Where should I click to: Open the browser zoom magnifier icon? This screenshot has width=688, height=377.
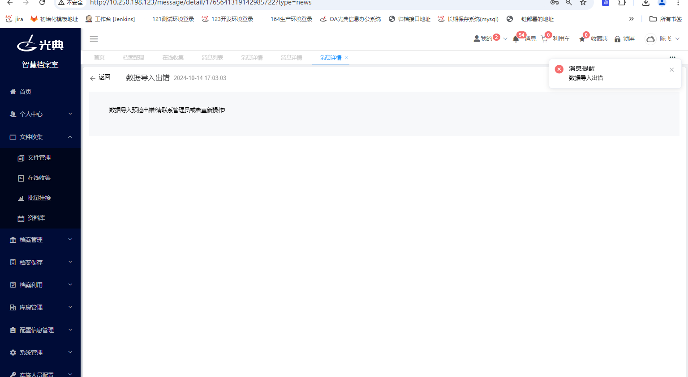tap(569, 3)
